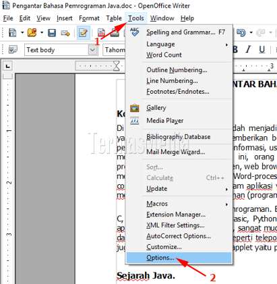Select Footnotes/Endnotes... menu entry
Image resolution: width=277 pixels, height=284 pixels.
pyautogui.click(x=179, y=92)
